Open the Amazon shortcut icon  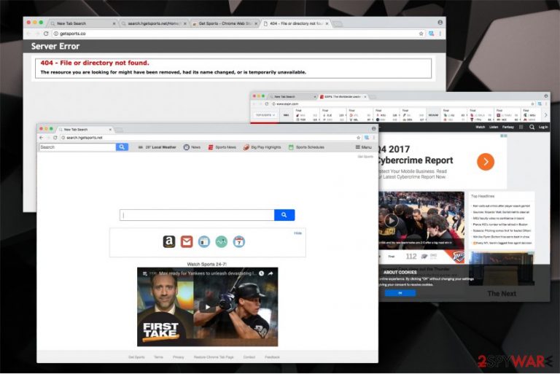tap(169, 242)
